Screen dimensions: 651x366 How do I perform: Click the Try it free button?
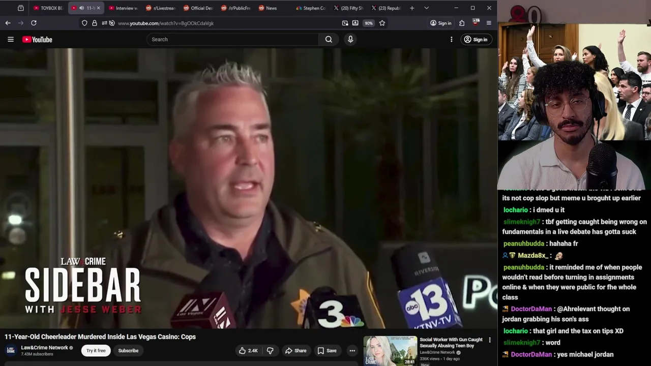[x=96, y=350]
